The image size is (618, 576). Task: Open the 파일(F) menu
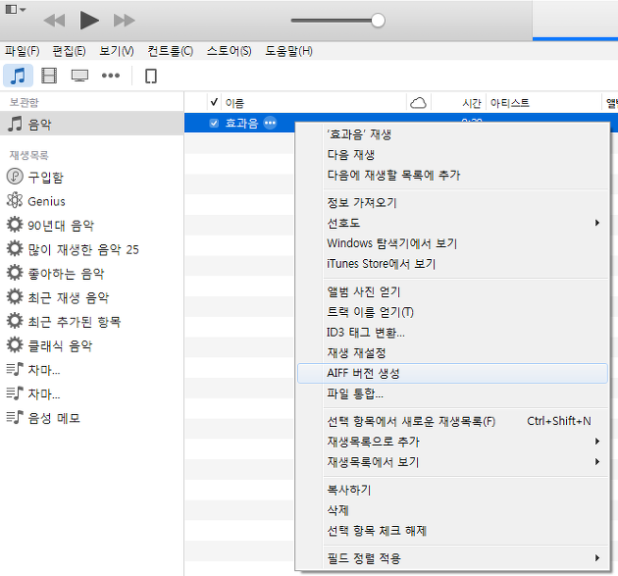click(22, 51)
